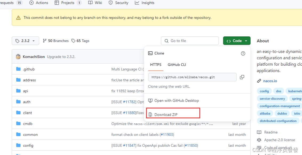The height and width of the screenshot is (155, 302).
Task: Open the common folder
Action: [x=30, y=135]
